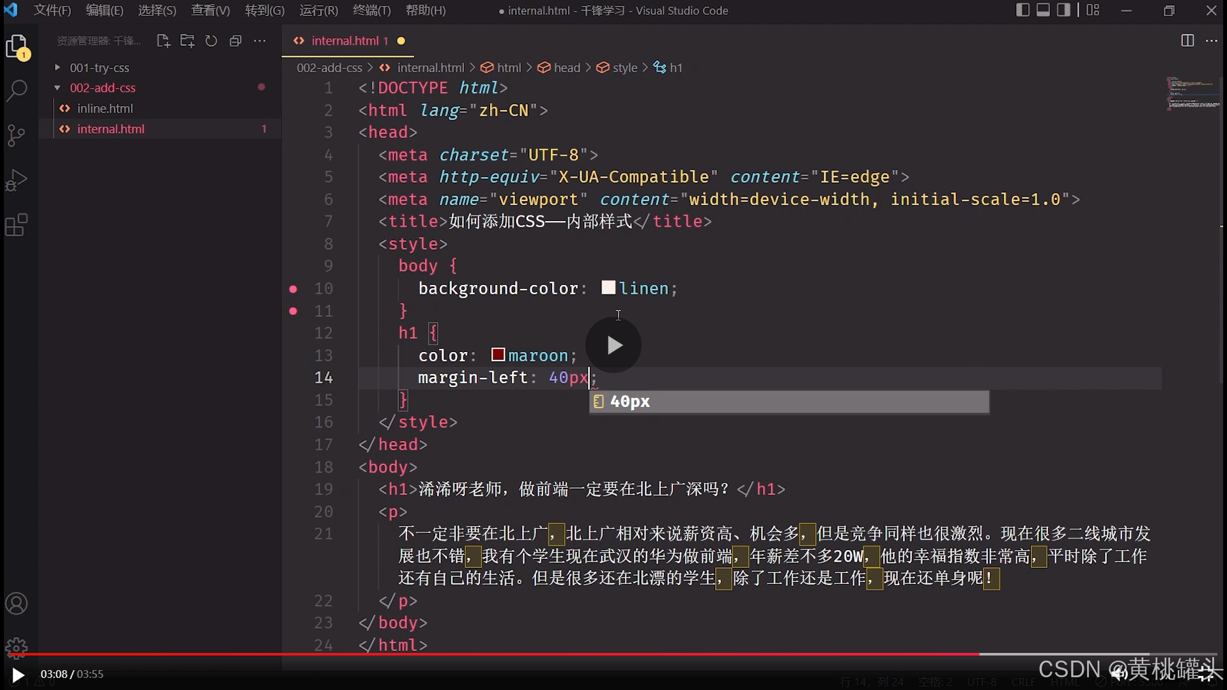Click the center video play button
This screenshot has height=690, width=1227.
pyautogui.click(x=613, y=345)
